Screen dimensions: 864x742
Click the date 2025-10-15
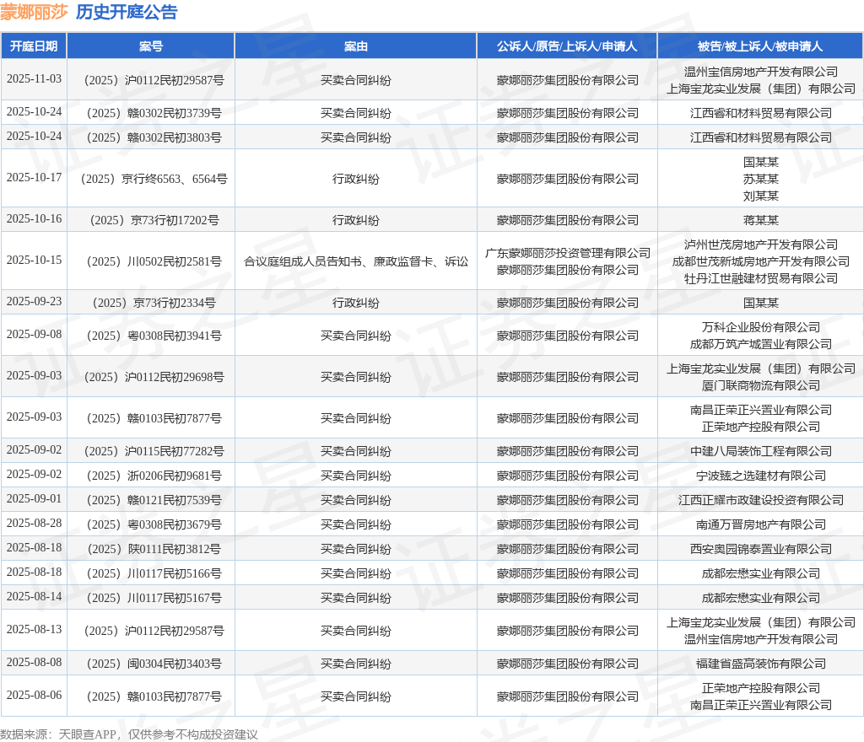(34, 260)
